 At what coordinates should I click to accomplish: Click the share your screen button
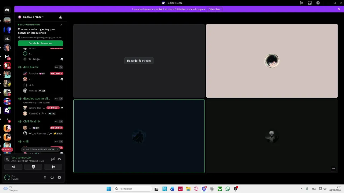click(x=33, y=167)
